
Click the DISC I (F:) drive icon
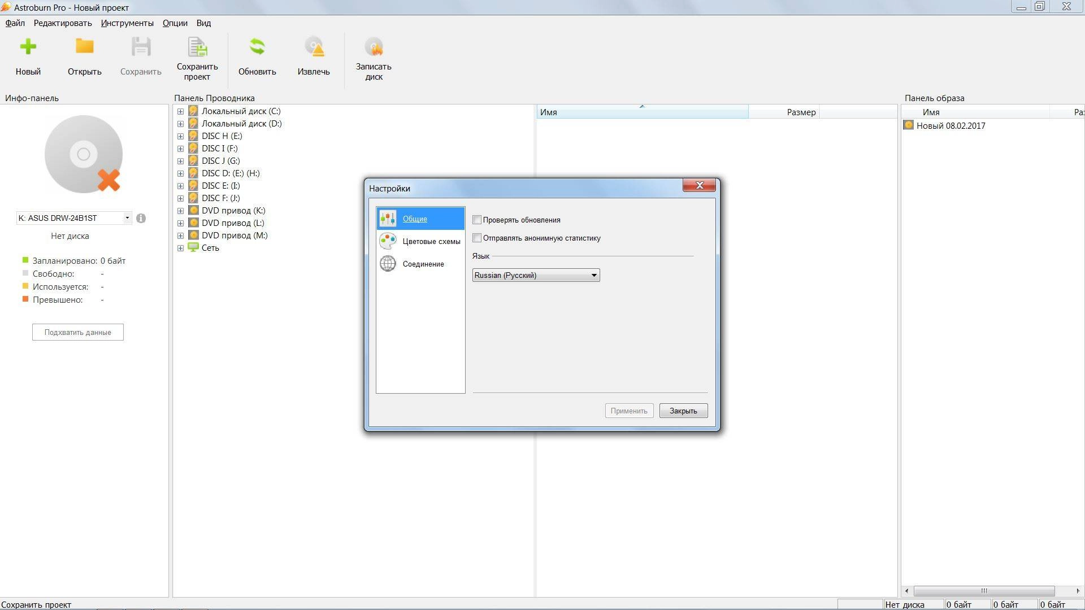[x=193, y=149]
